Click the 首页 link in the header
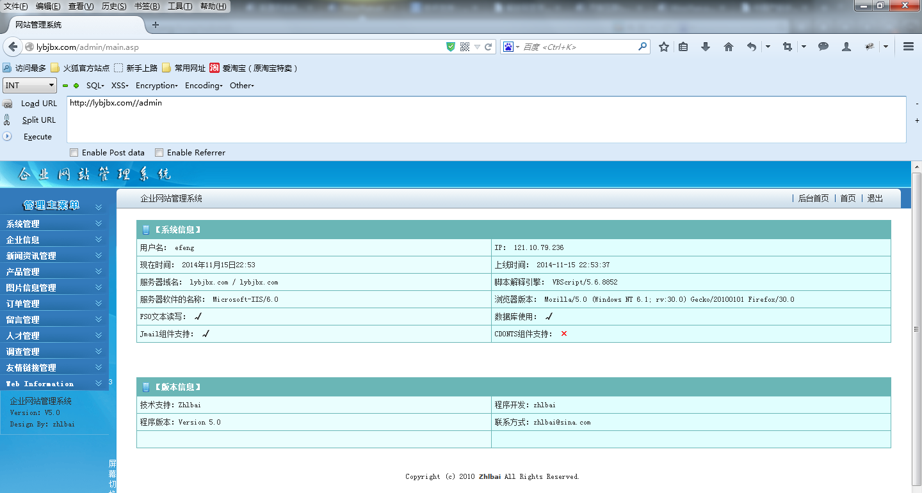Screen dimensions: 922x493 tap(848, 199)
